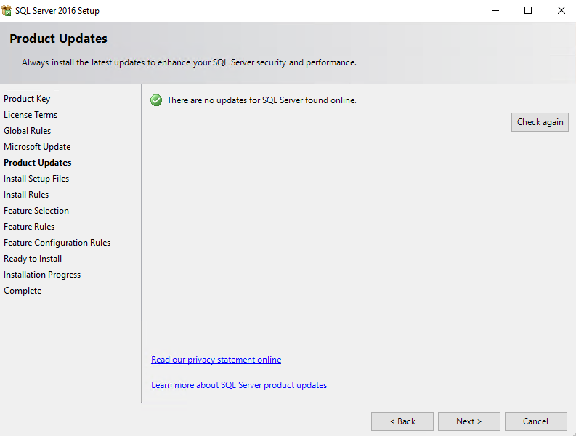This screenshot has height=436, width=576.
Task: Select Feature Selection in sidebar
Action: point(36,211)
